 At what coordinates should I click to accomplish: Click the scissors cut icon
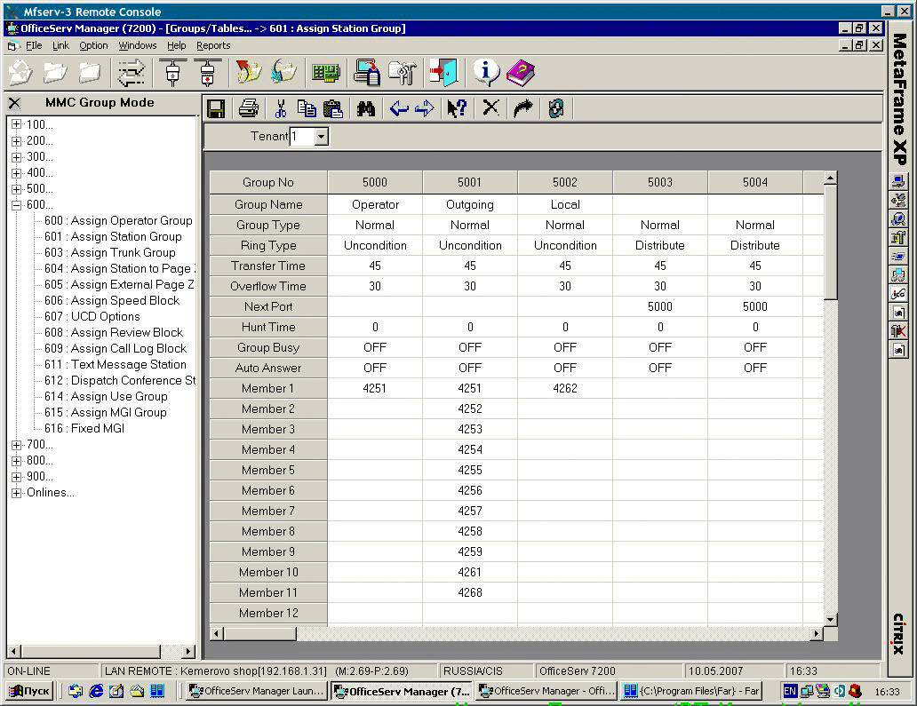[281, 108]
